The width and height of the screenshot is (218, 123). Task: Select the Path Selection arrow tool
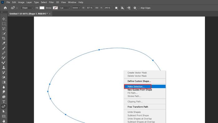pyautogui.click(x=4, y=111)
